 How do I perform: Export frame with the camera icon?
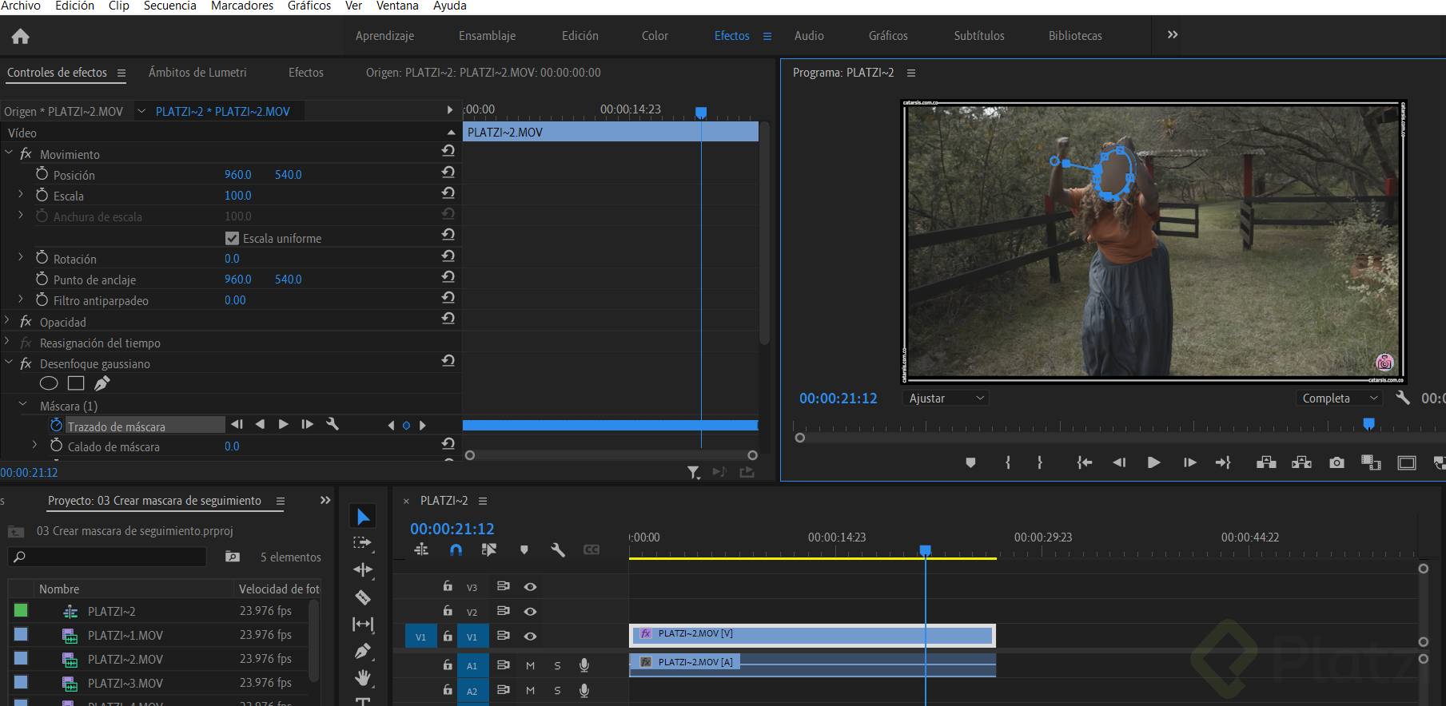1336,462
